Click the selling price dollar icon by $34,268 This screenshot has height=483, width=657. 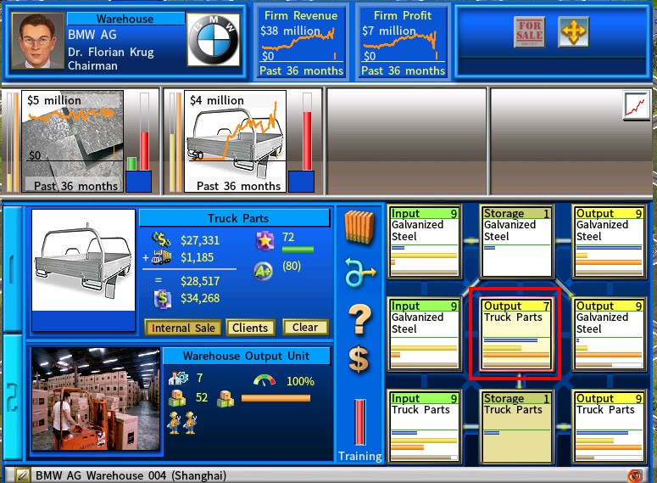[163, 299]
